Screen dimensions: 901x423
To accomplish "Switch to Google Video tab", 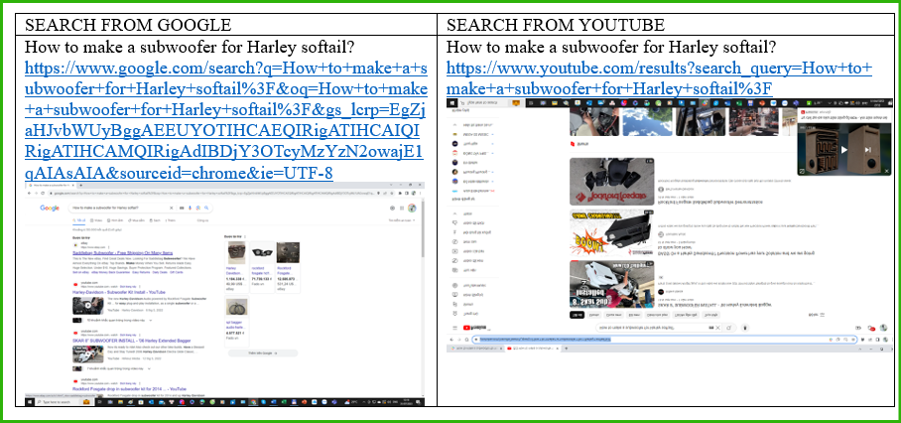I will 96,220.
